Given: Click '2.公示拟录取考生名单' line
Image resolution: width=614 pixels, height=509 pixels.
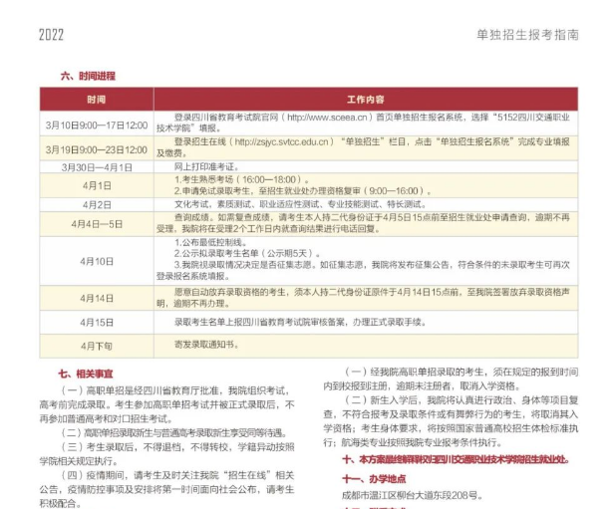Looking at the screenshot, I should click(x=247, y=254).
